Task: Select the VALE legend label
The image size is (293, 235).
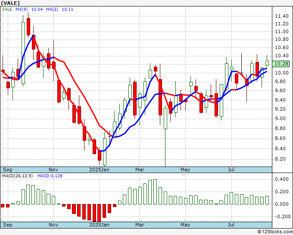Action: pos(7,9)
